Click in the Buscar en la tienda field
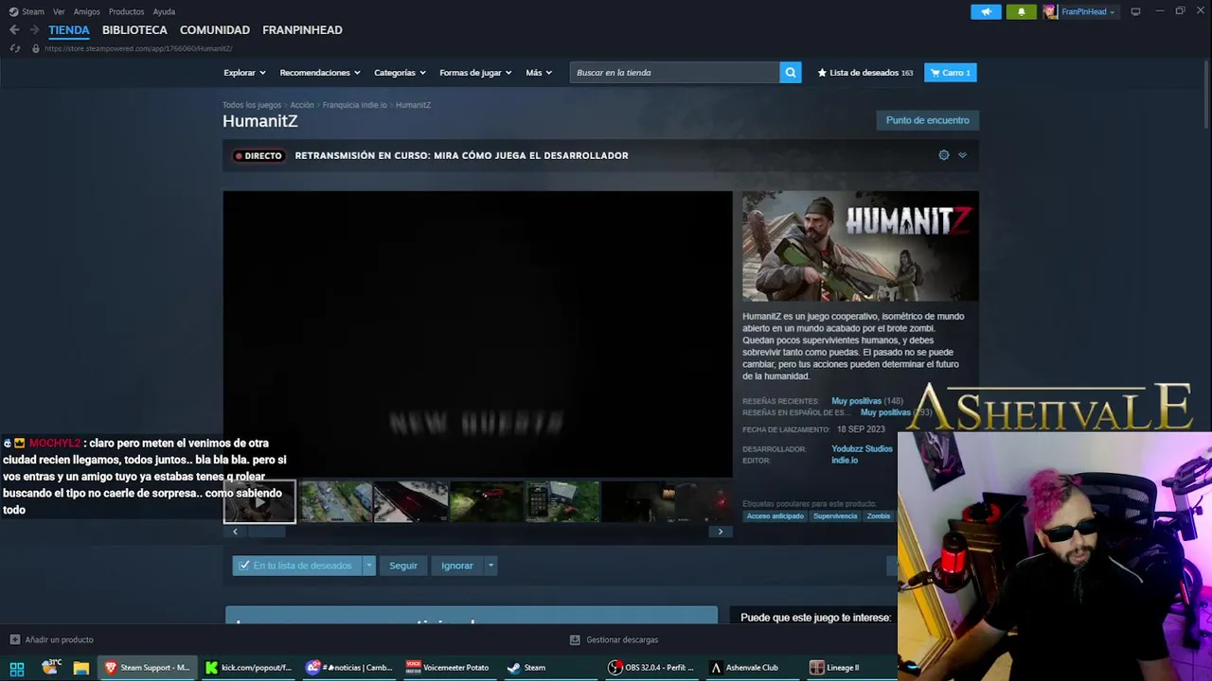 (x=675, y=73)
